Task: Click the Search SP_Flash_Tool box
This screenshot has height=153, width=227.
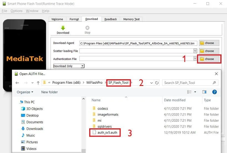Action: tap(190, 83)
